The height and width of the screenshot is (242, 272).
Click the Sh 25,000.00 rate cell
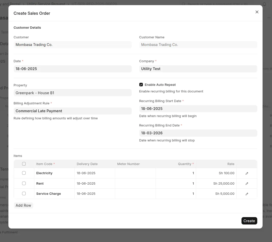216,183
